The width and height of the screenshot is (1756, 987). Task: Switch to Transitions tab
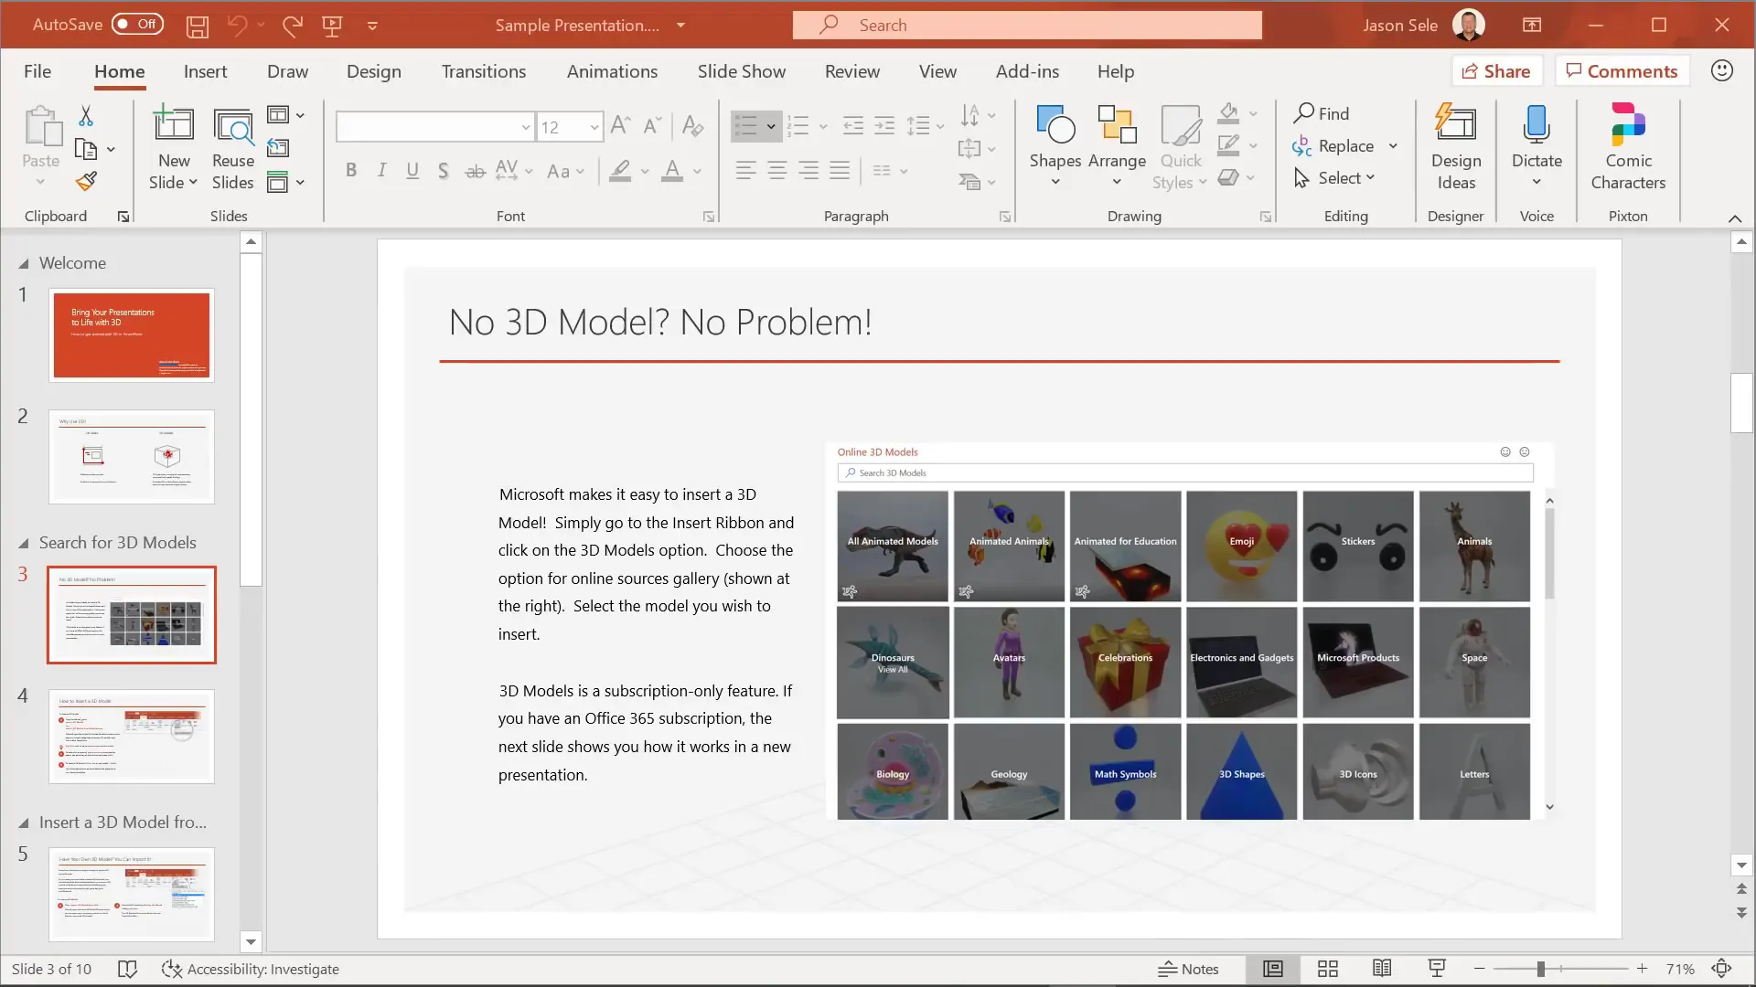click(484, 71)
